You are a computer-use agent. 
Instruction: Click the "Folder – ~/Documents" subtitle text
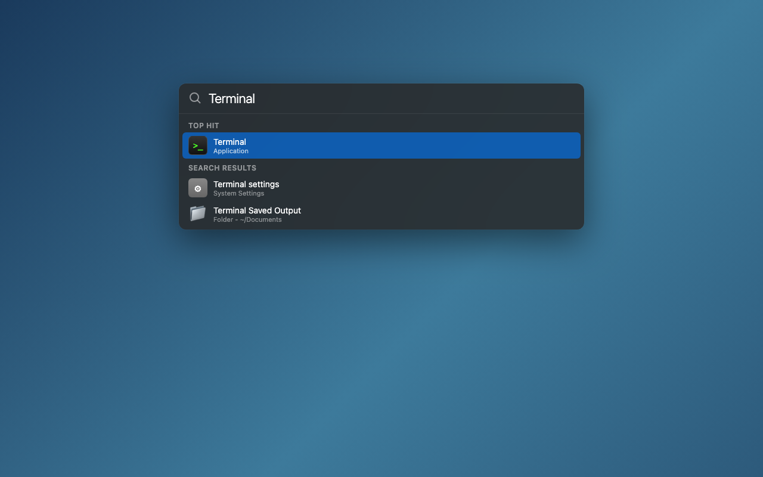247,220
